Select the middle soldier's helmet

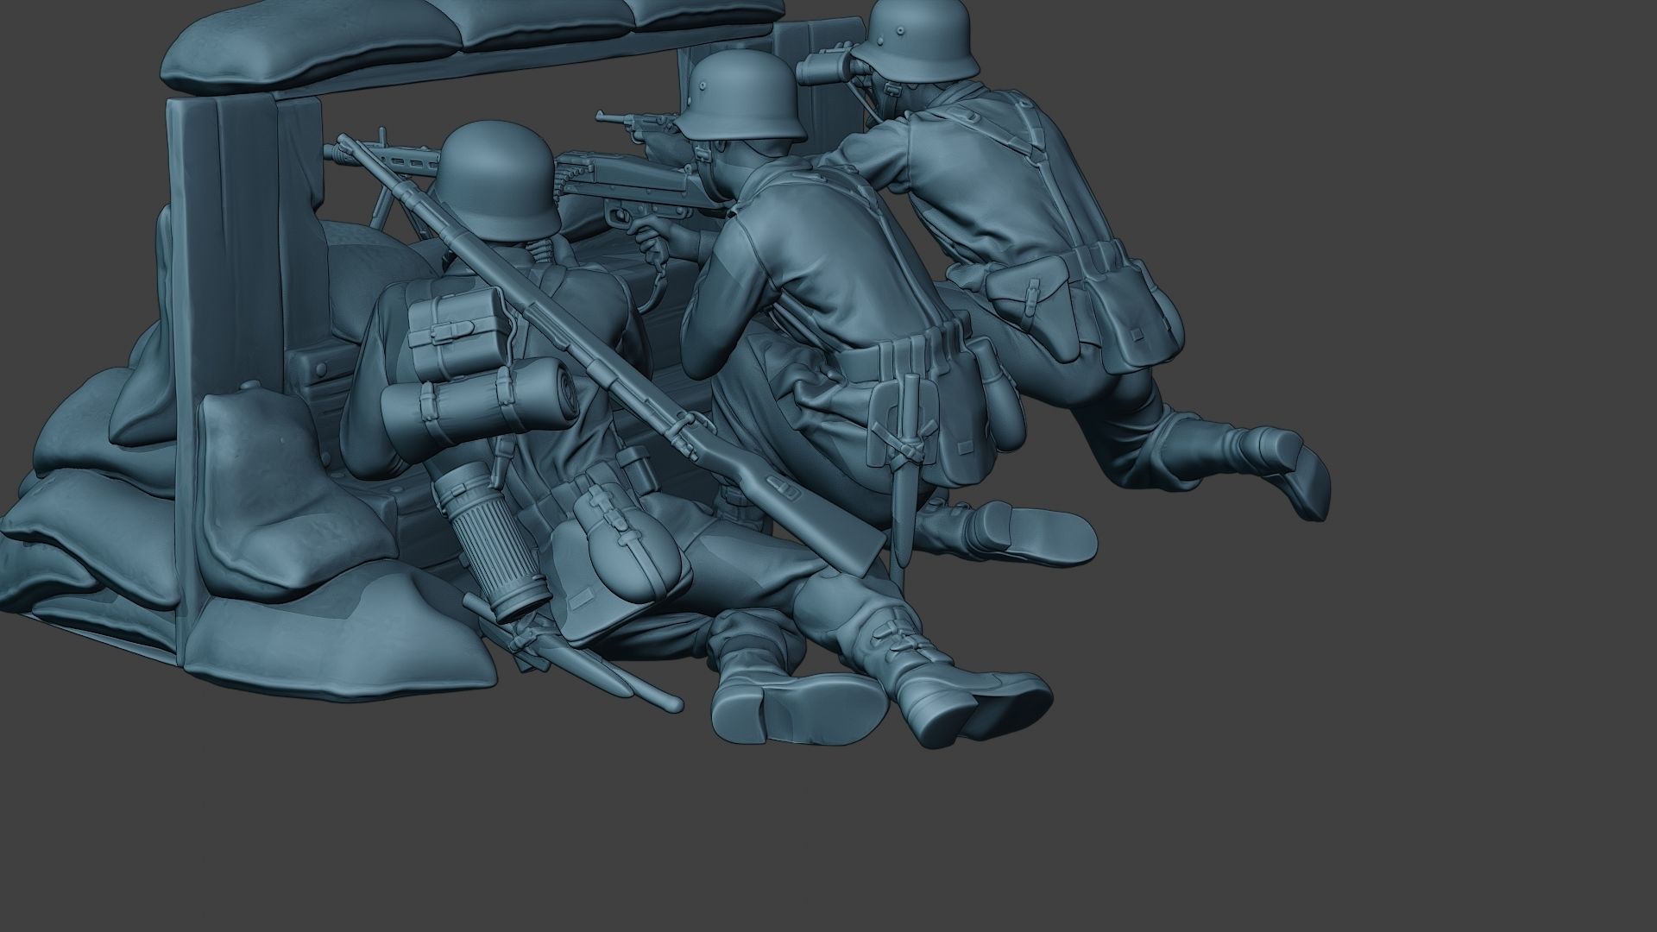[x=740, y=96]
